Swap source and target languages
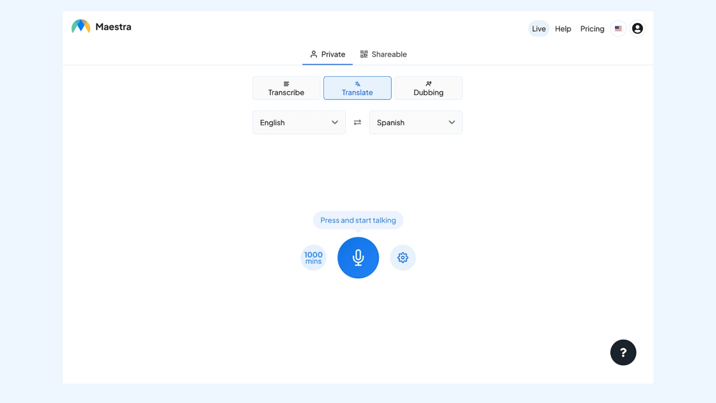The height and width of the screenshot is (403, 716). point(357,122)
